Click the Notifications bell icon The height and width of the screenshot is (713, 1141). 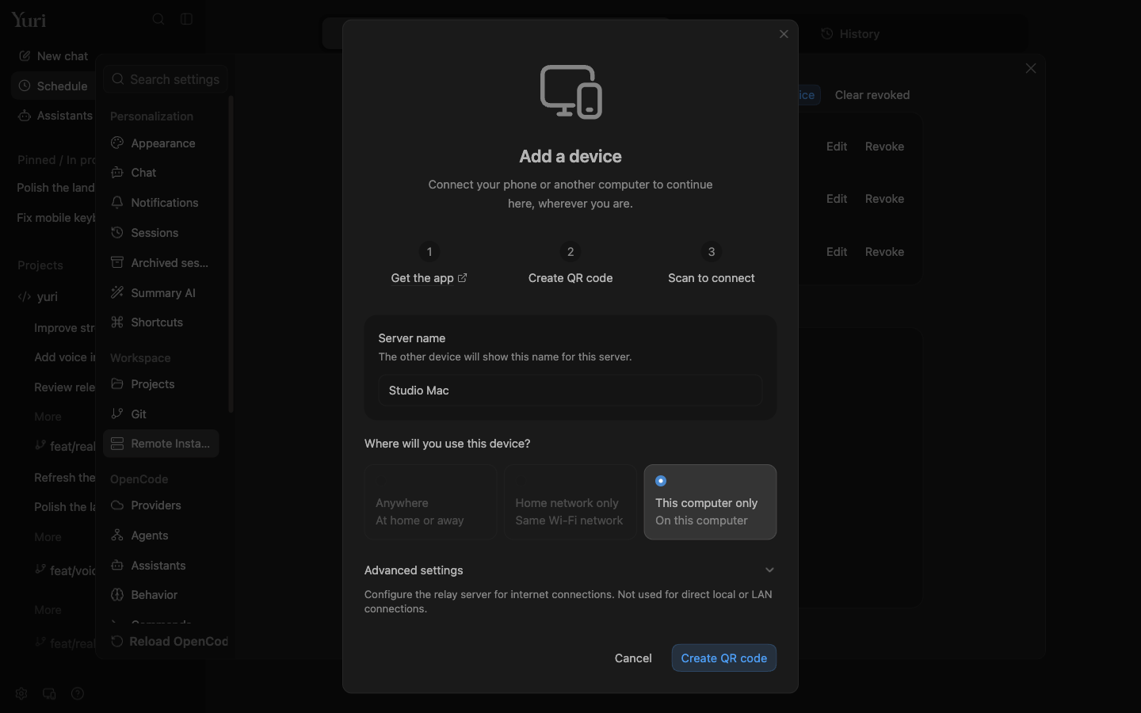(117, 203)
